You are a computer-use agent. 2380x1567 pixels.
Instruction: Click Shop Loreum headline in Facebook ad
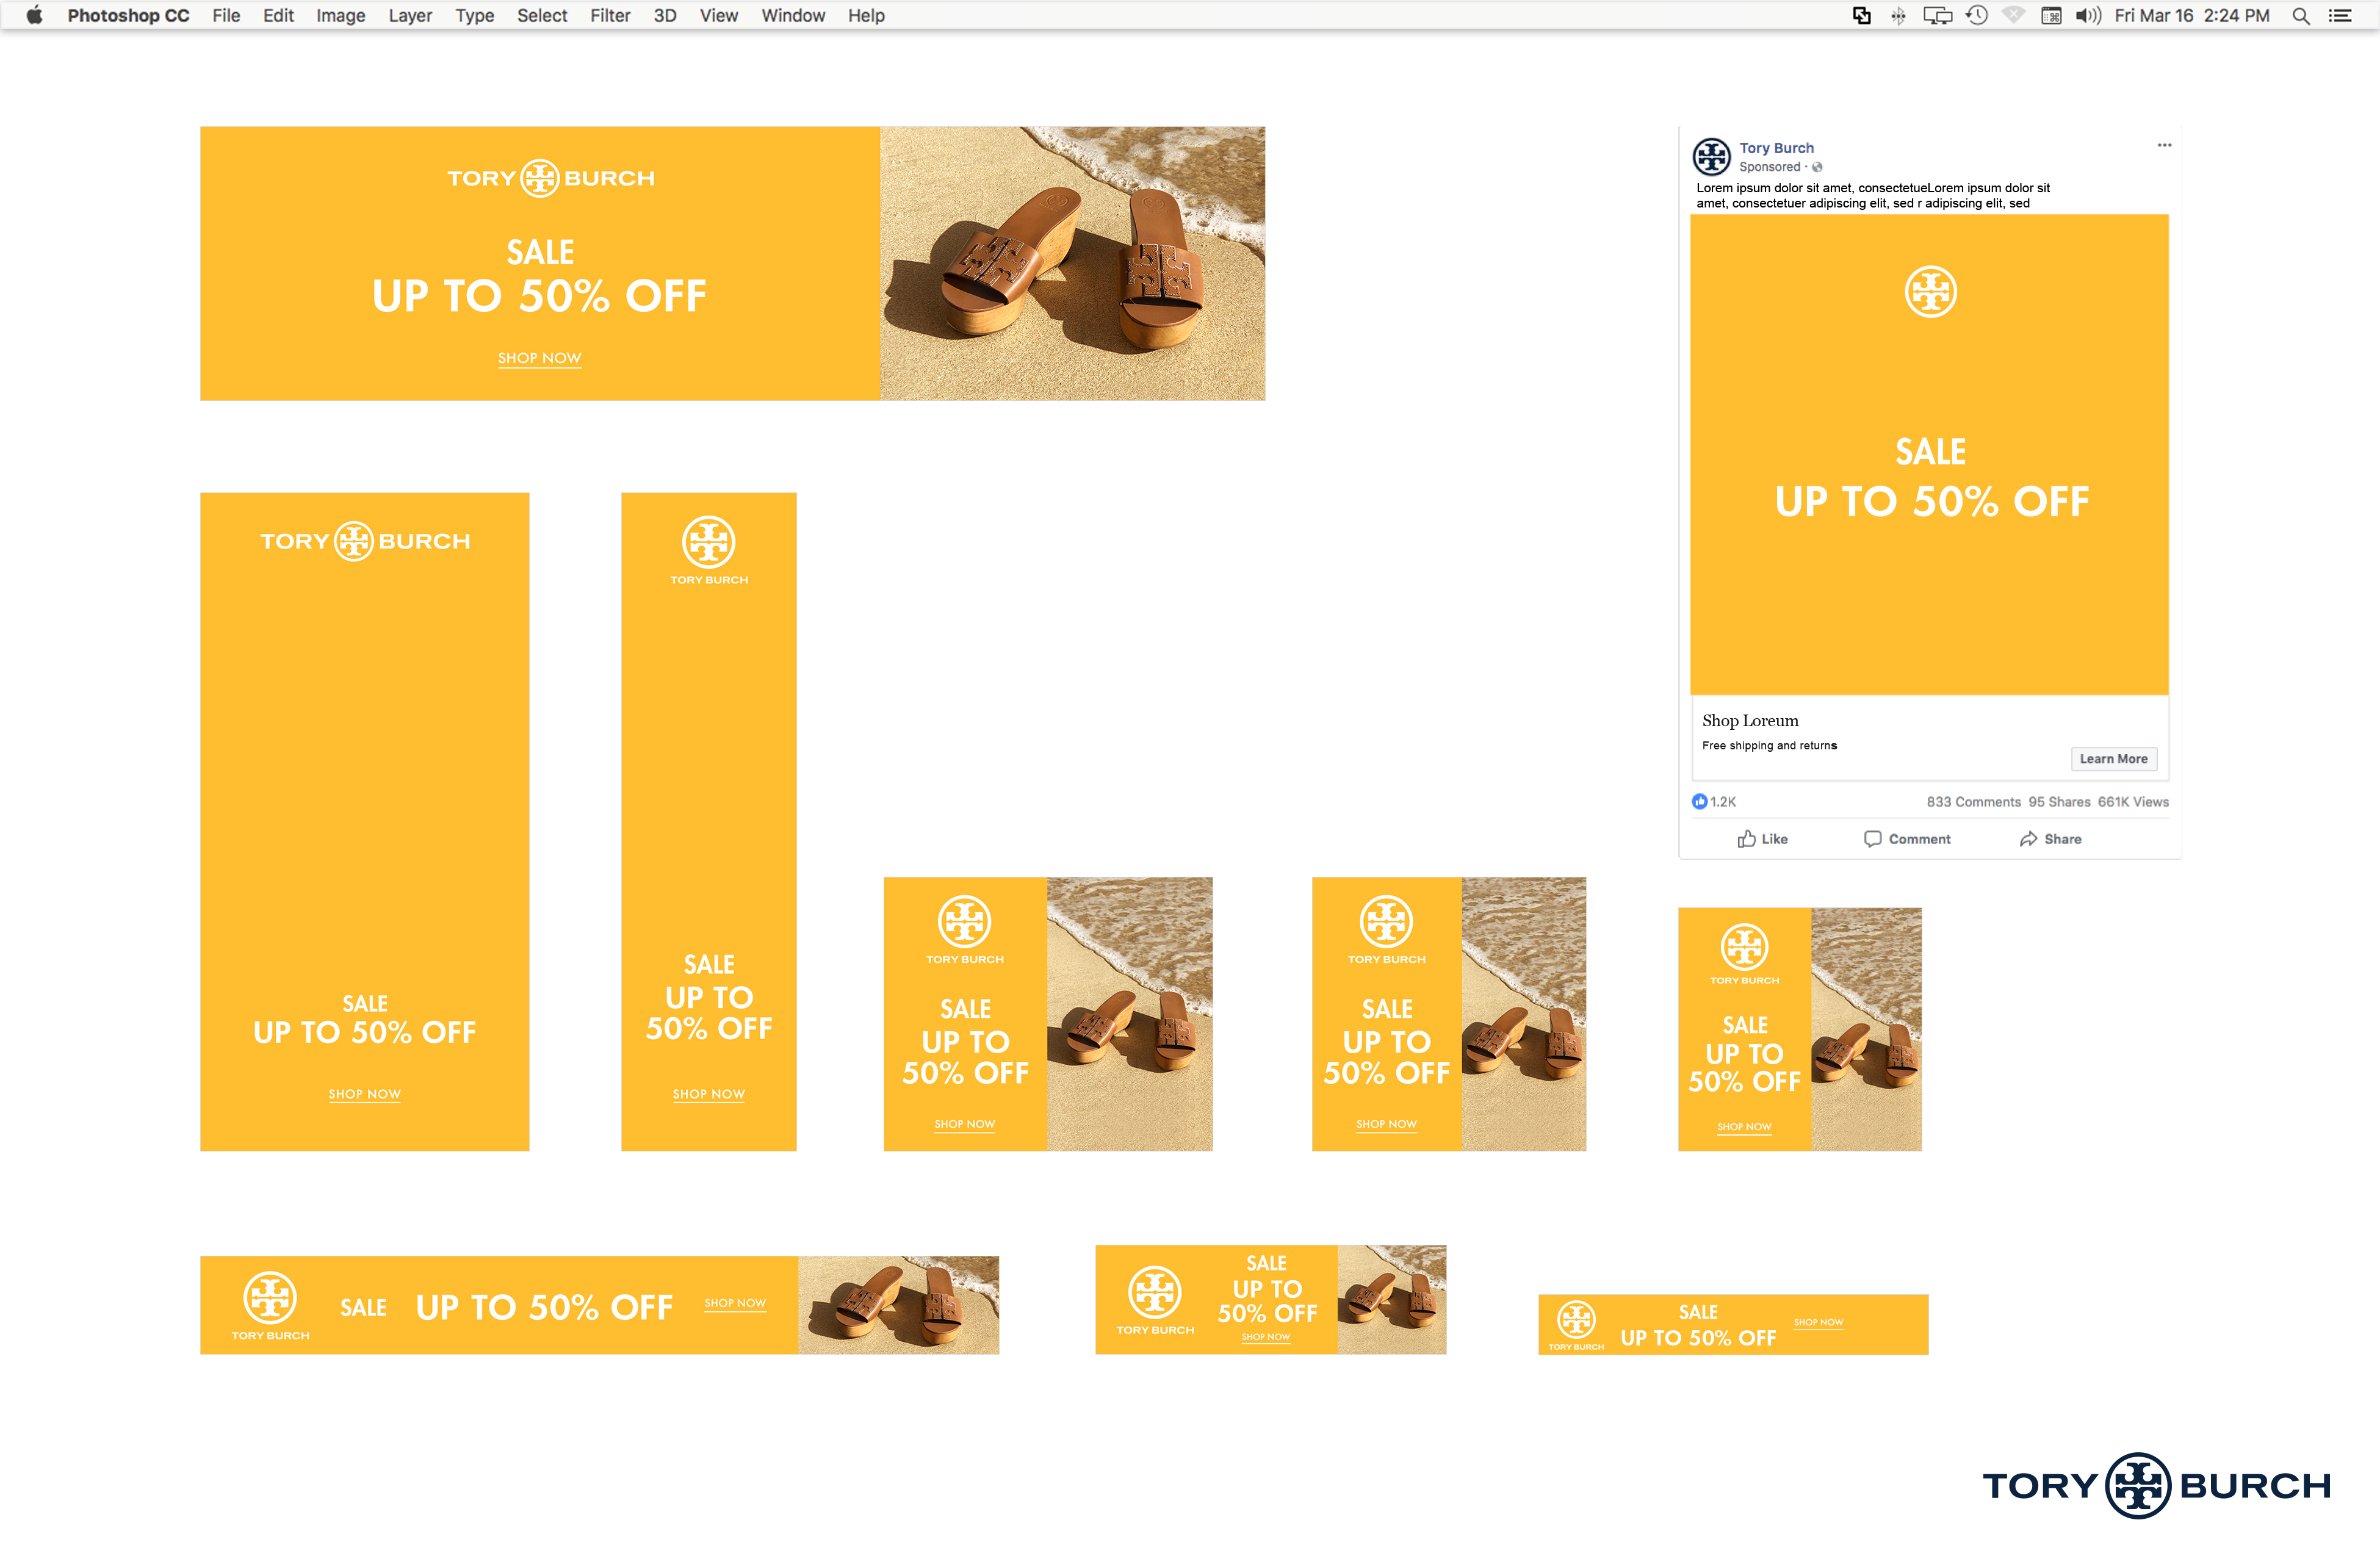click(1750, 721)
